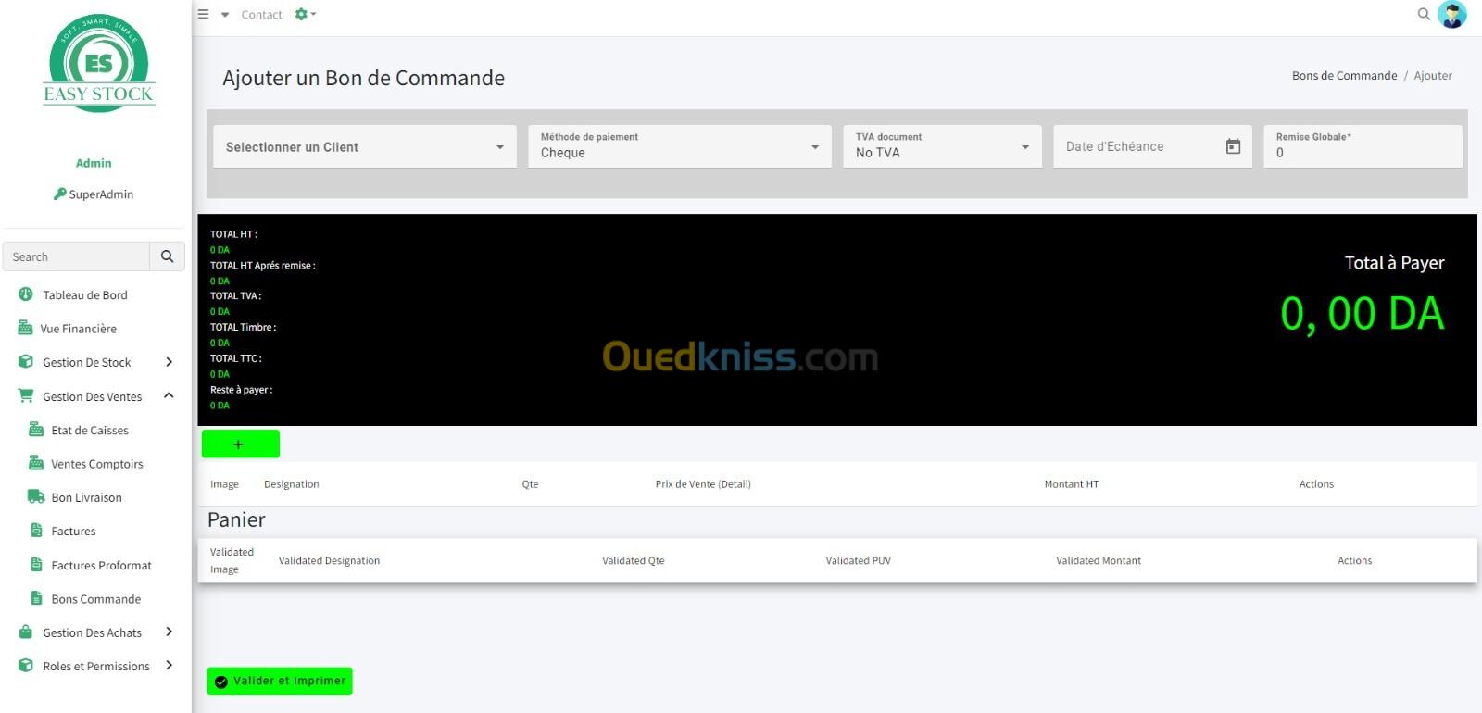Open the Contact link in top bar
Viewport: 1482px width, 713px height.
(x=261, y=15)
